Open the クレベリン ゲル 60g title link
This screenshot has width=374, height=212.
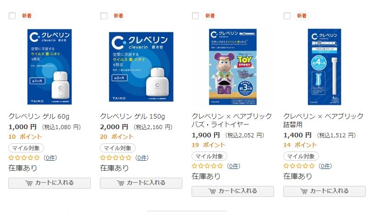(x=39, y=116)
